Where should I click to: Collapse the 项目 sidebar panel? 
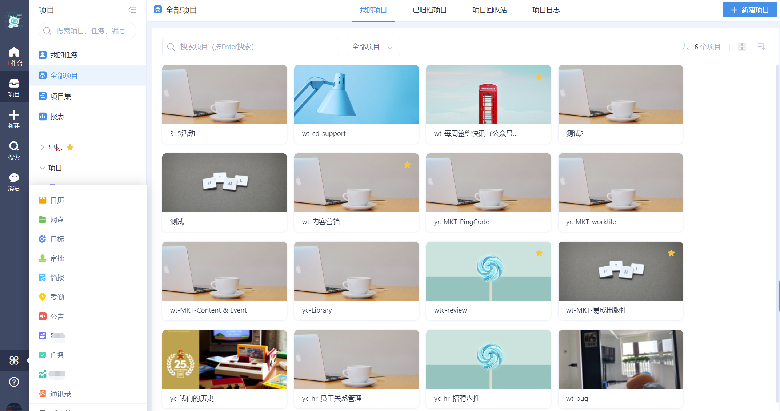coord(132,10)
